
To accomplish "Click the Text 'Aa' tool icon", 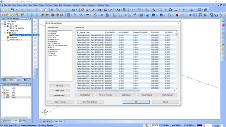I will pyautogui.click(x=118, y=10).
